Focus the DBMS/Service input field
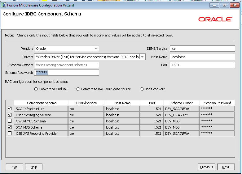The width and height of the screenshot is (242, 174). coord(203,49)
